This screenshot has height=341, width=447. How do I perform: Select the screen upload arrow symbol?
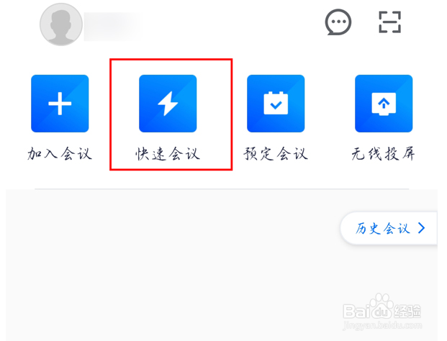[x=384, y=104]
